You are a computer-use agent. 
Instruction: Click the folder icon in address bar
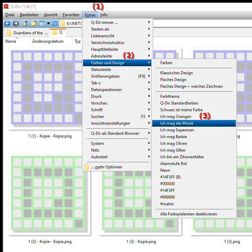pyautogui.click(x=63, y=24)
